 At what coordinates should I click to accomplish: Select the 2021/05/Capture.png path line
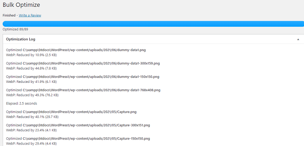pos(71,112)
